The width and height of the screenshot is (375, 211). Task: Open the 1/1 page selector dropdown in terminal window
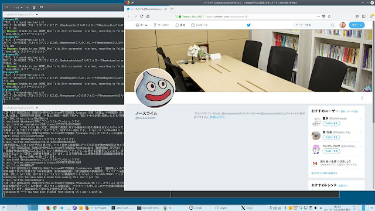(18, 8)
